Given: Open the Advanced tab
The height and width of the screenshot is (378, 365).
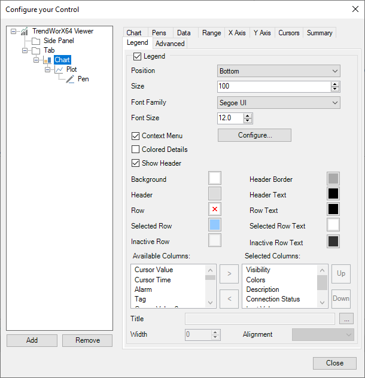Looking at the screenshot, I should [x=170, y=44].
